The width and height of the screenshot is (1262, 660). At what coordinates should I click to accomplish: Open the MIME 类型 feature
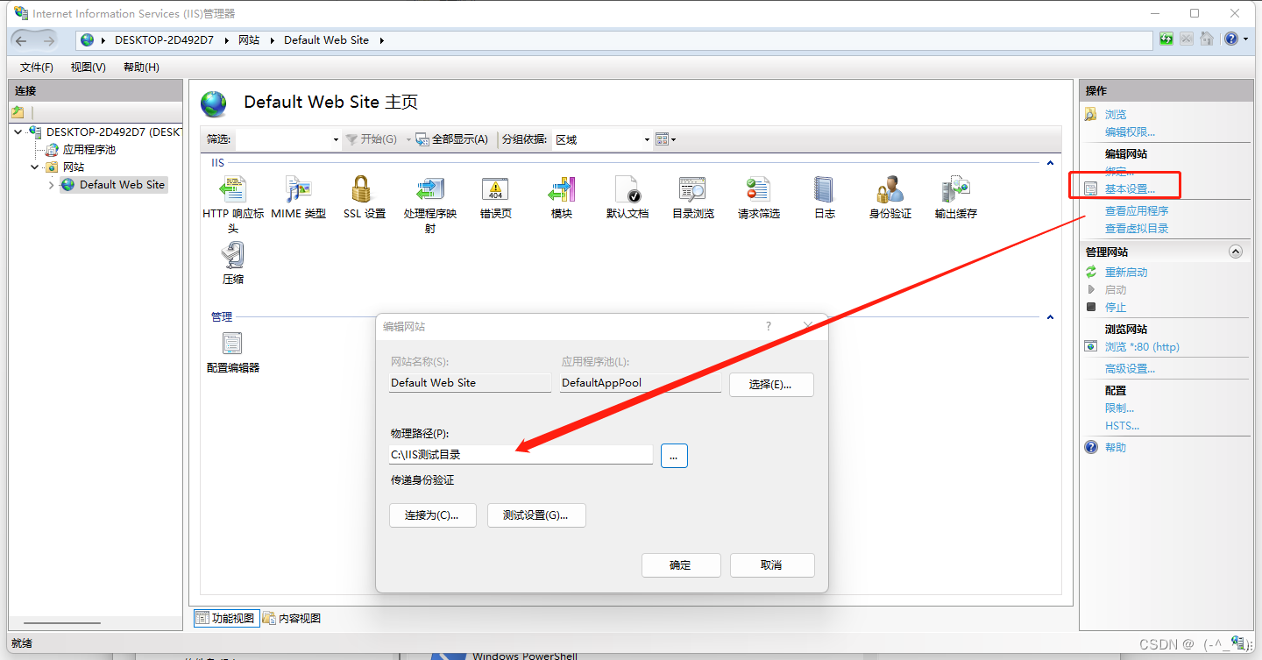[298, 189]
